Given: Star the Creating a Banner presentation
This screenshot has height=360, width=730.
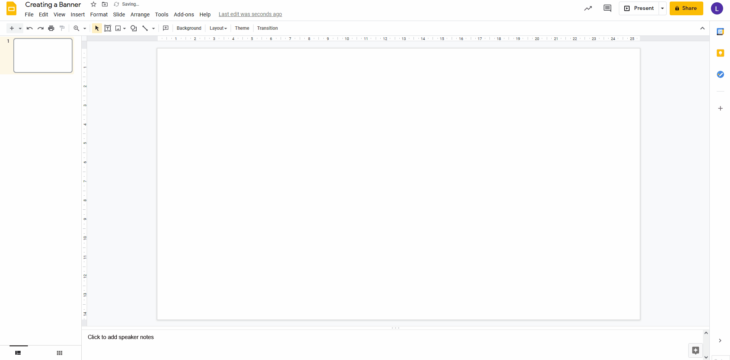Looking at the screenshot, I should pyautogui.click(x=93, y=4).
